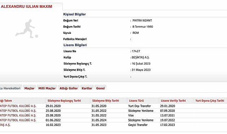The width and height of the screenshot is (227, 134).
Task: Open the club link in the 07.09.2020 license row
Action: coord(18,111)
